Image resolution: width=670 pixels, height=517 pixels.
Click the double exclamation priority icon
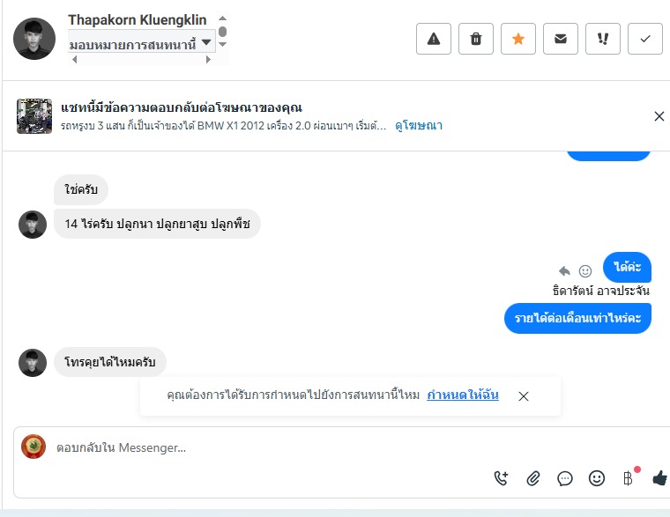603,39
